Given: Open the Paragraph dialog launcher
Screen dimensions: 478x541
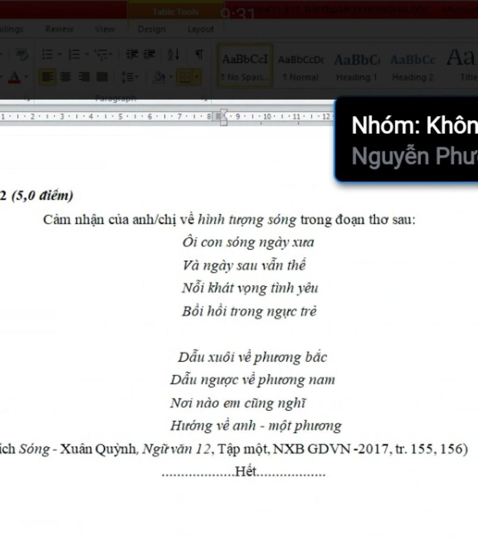Looking at the screenshot, I should click(x=205, y=99).
